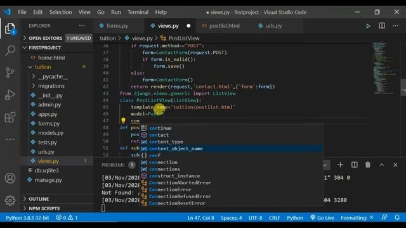Open the Accounts menu icon

(x=10, y=179)
